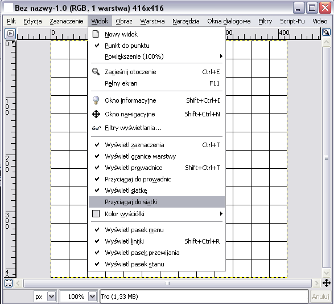
Task: Open the arrow menu button at ruler origin
Action: click(x=10, y=33)
